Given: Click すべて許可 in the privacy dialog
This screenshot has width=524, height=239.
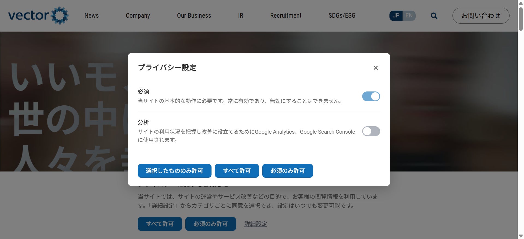Looking at the screenshot, I should (x=237, y=171).
